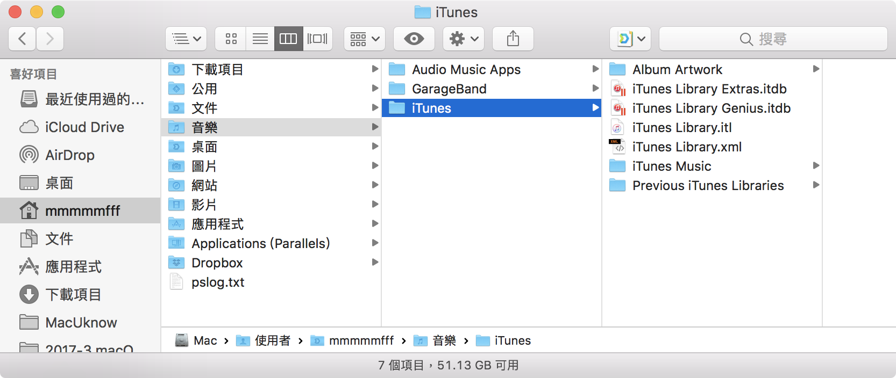Expand the Album Artwork folder arrow
This screenshot has height=378, width=896.
click(816, 69)
